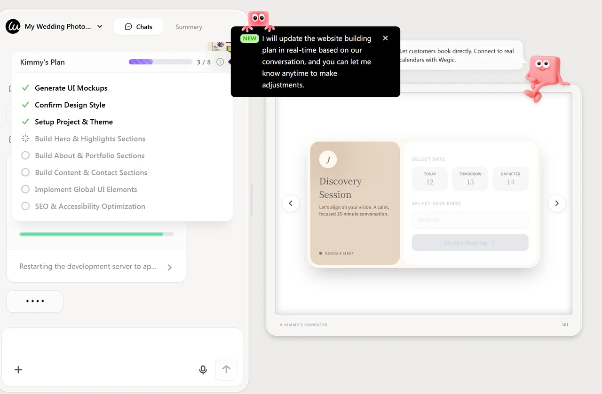Click the info icon beside 3 / 8
The height and width of the screenshot is (394, 602).
coord(220,62)
